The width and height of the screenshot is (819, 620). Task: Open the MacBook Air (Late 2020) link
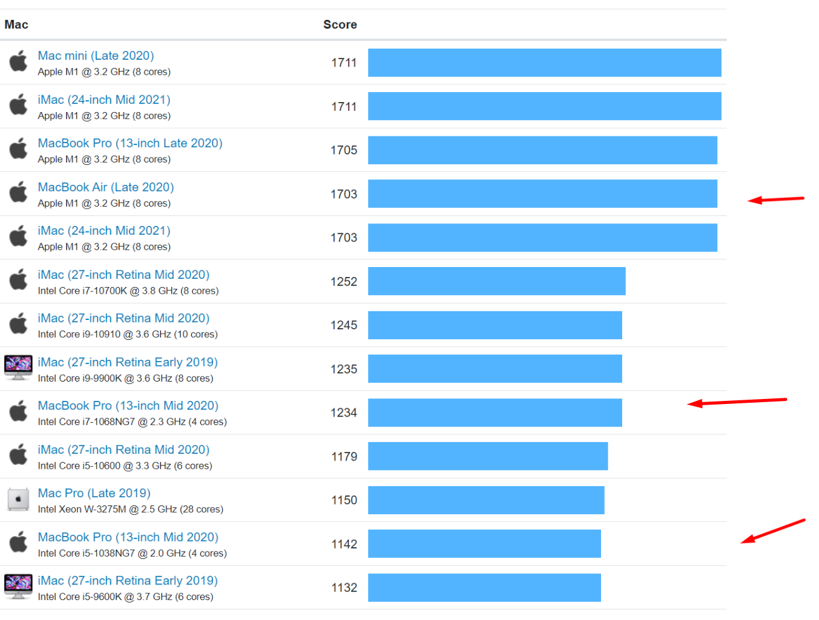tap(106, 187)
